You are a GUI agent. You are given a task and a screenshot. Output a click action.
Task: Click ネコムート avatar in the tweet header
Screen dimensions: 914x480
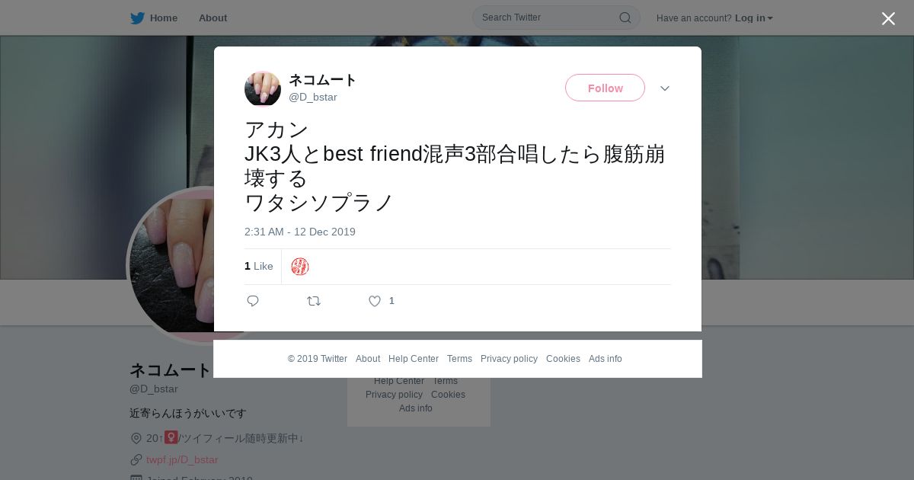(x=263, y=88)
